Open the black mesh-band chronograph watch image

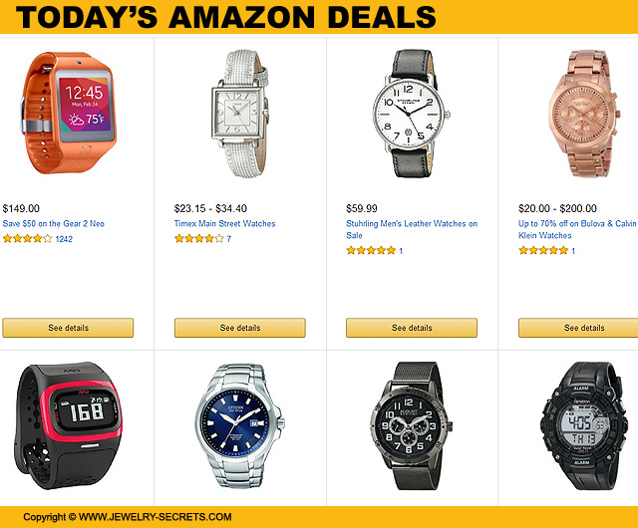(x=412, y=425)
